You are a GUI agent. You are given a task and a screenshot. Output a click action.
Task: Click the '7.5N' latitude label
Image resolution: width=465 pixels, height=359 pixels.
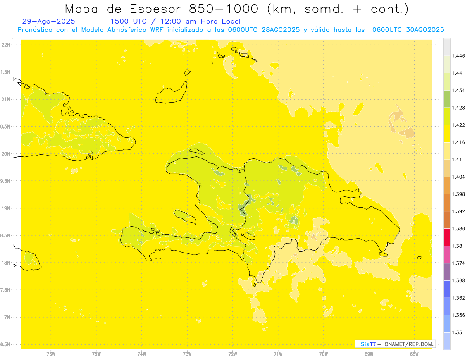pos(6,290)
